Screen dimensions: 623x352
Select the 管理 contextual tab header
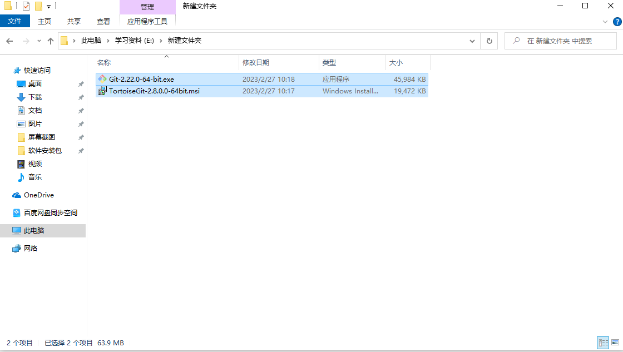tap(147, 7)
